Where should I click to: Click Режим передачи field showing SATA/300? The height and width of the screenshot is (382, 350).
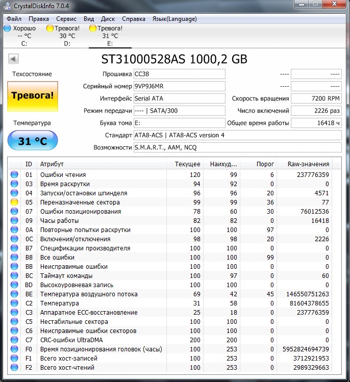[180, 111]
